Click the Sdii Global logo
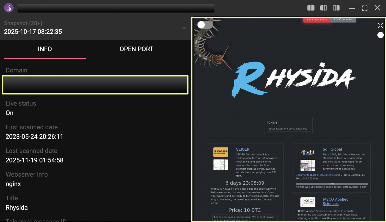The height and width of the screenshot is (222, 386). (308, 152)
